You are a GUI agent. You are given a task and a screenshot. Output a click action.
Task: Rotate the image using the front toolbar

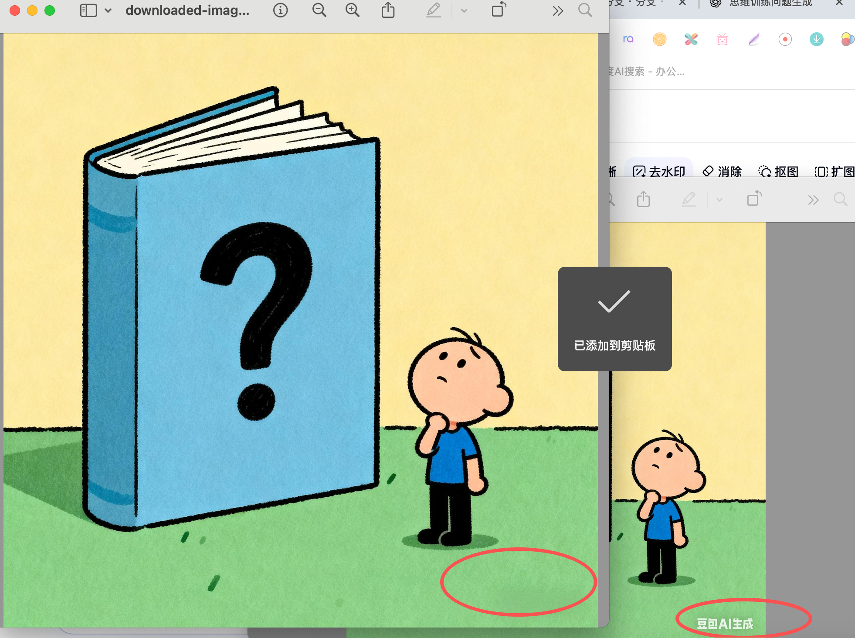point(499,10)
